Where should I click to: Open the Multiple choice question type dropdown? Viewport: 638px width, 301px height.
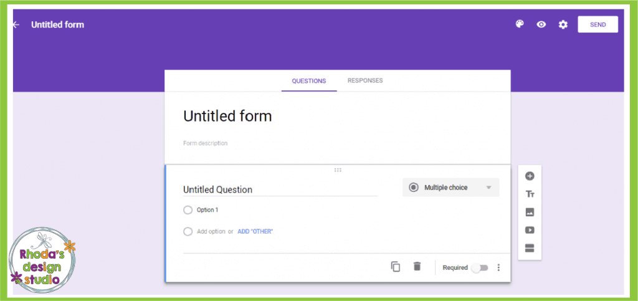point(451,188)
